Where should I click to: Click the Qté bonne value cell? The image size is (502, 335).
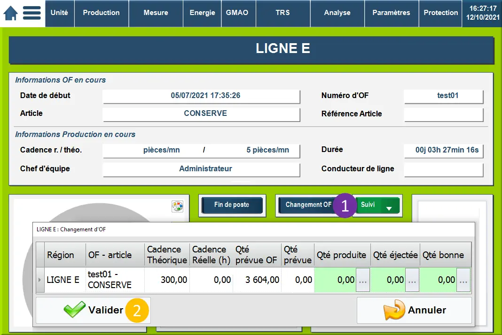438,280
